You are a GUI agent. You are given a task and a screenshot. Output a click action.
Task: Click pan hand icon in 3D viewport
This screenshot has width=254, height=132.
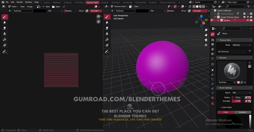pos(206,35)
